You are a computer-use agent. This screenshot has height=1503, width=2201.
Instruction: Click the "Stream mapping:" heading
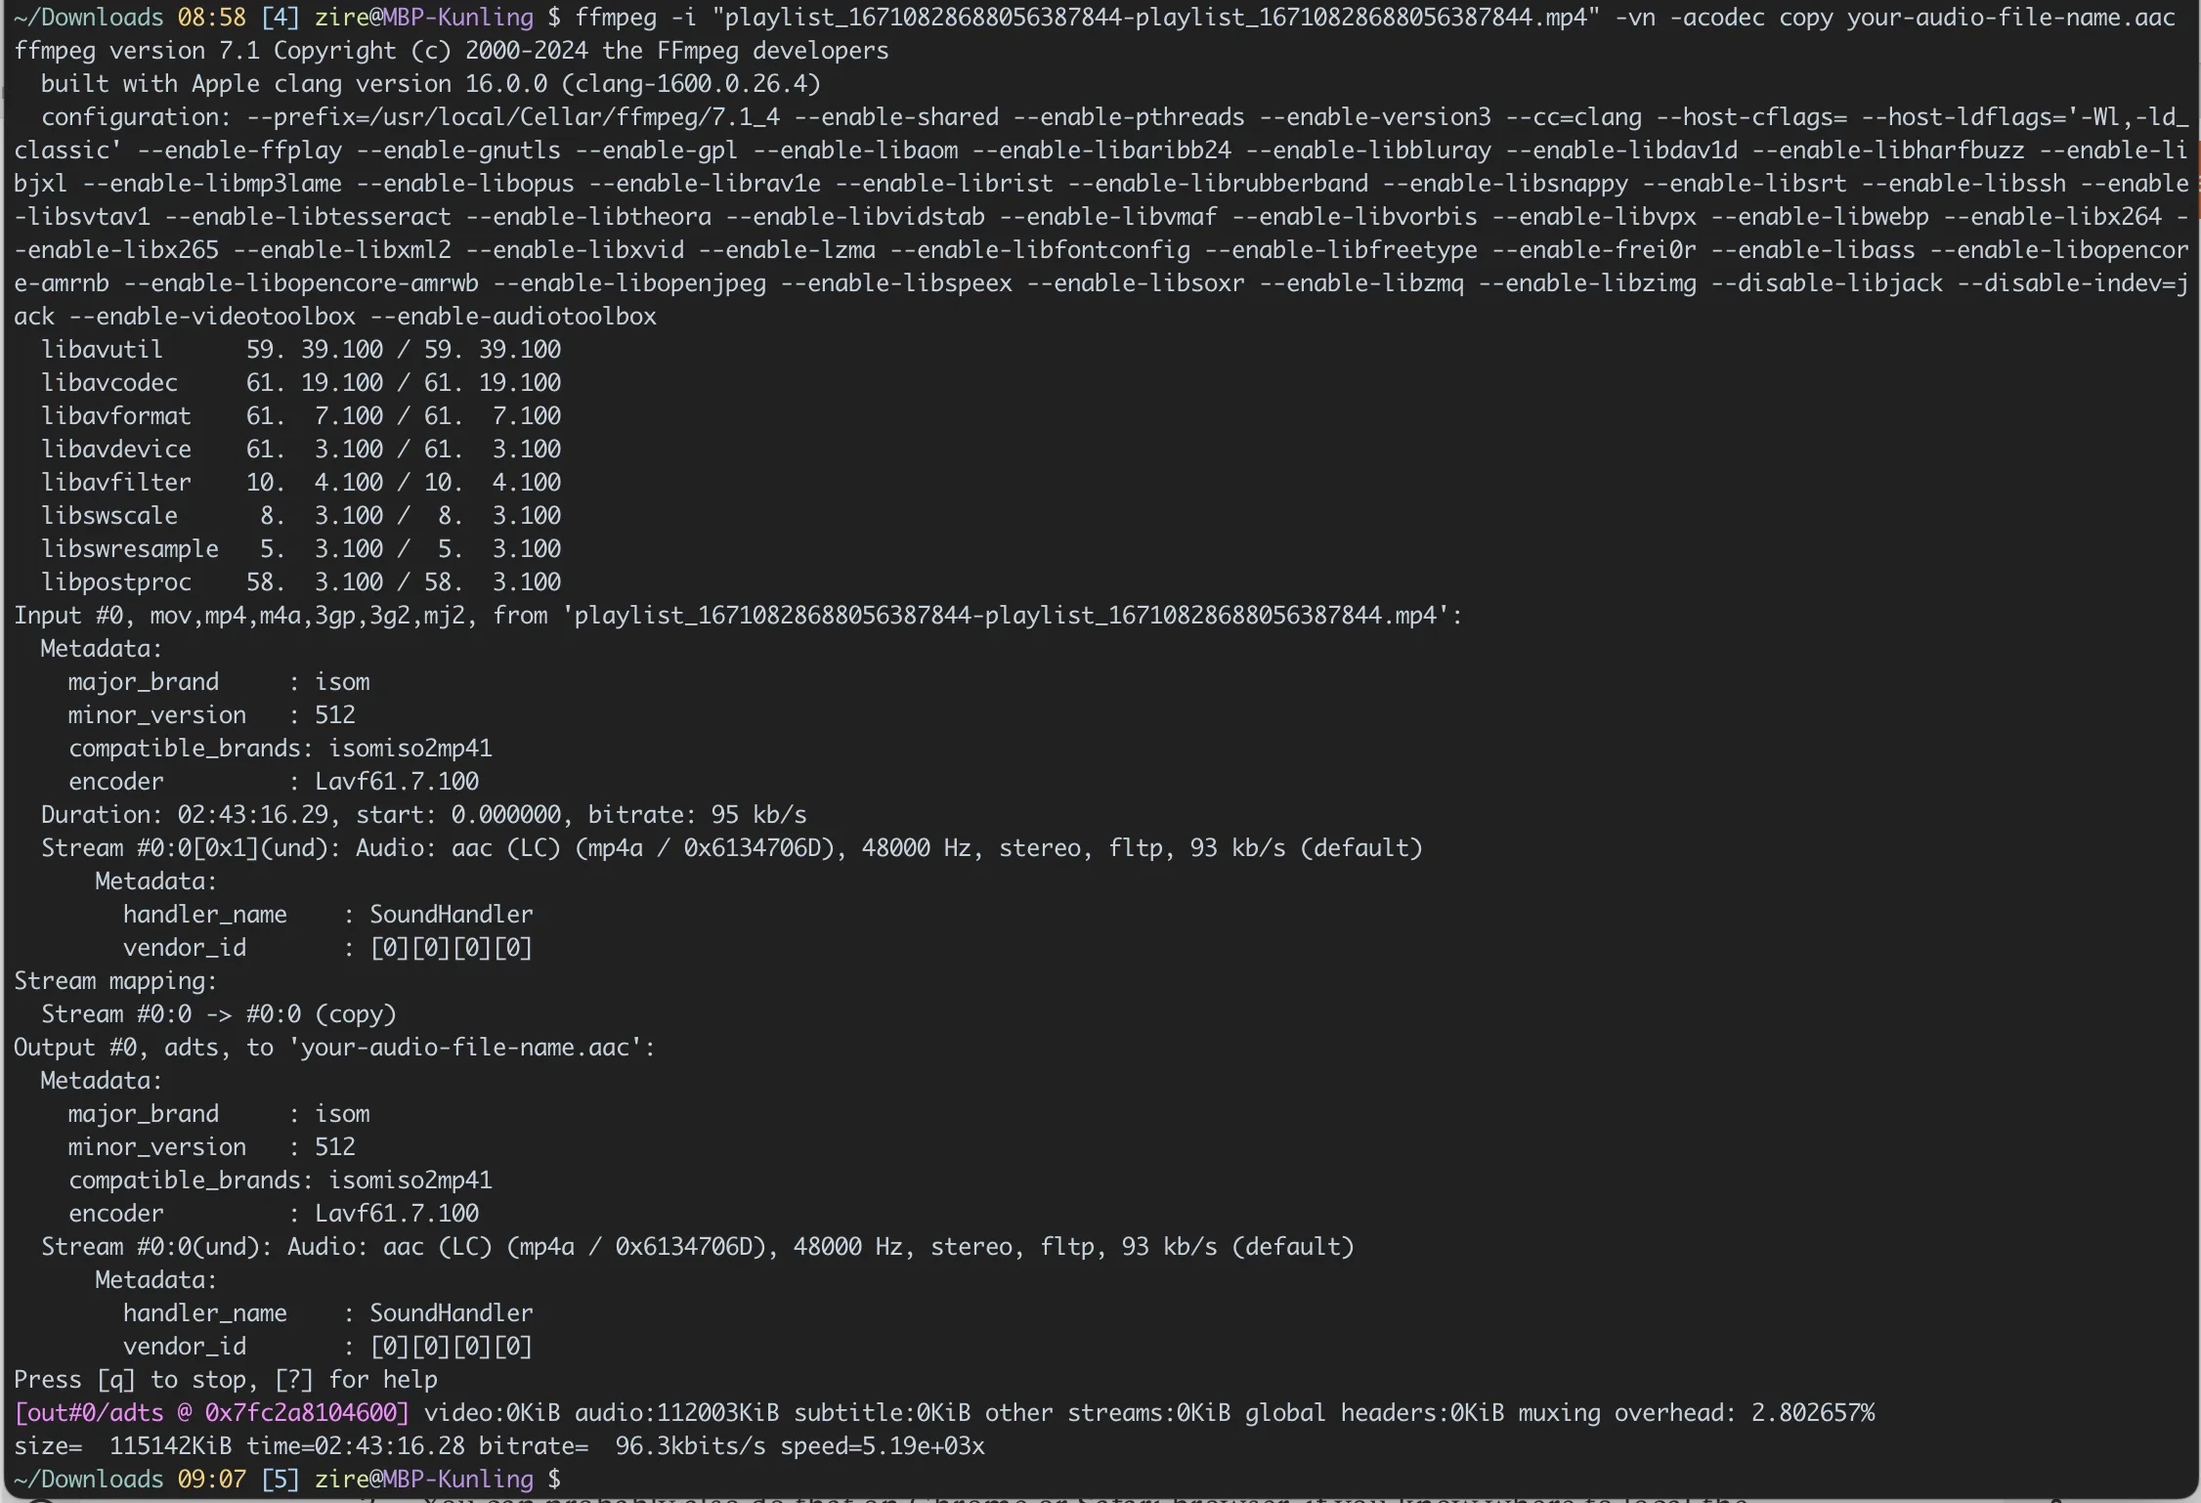[115, 981]
